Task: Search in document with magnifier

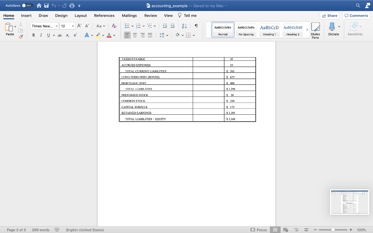Action: coord(358,5)
